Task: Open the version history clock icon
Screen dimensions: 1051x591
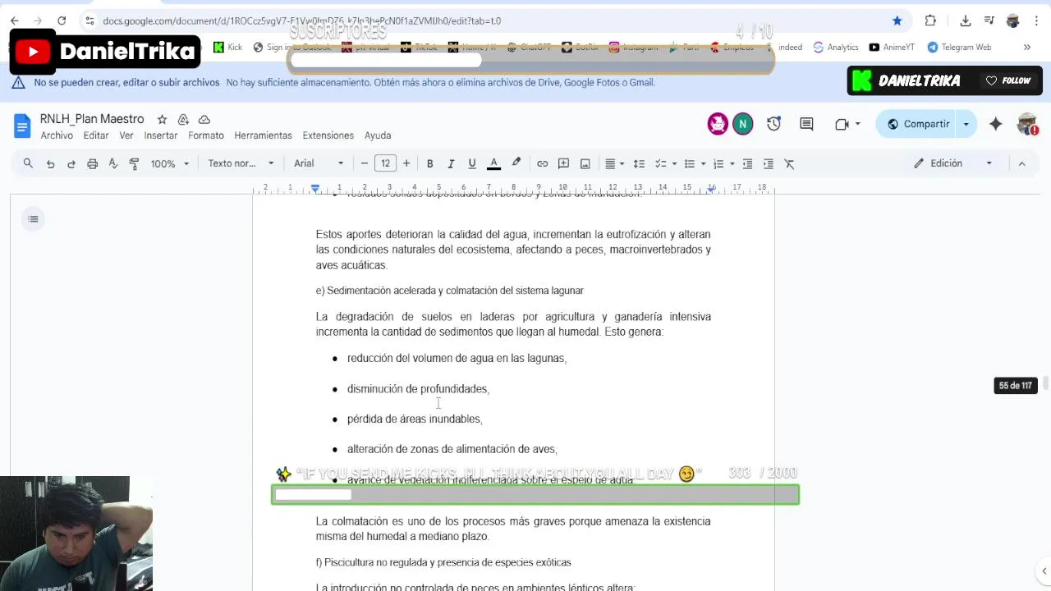Action: [773, 124]
